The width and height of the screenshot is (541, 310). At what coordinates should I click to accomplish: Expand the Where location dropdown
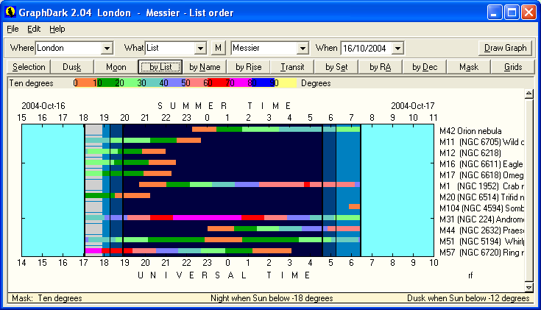[107, 48]
